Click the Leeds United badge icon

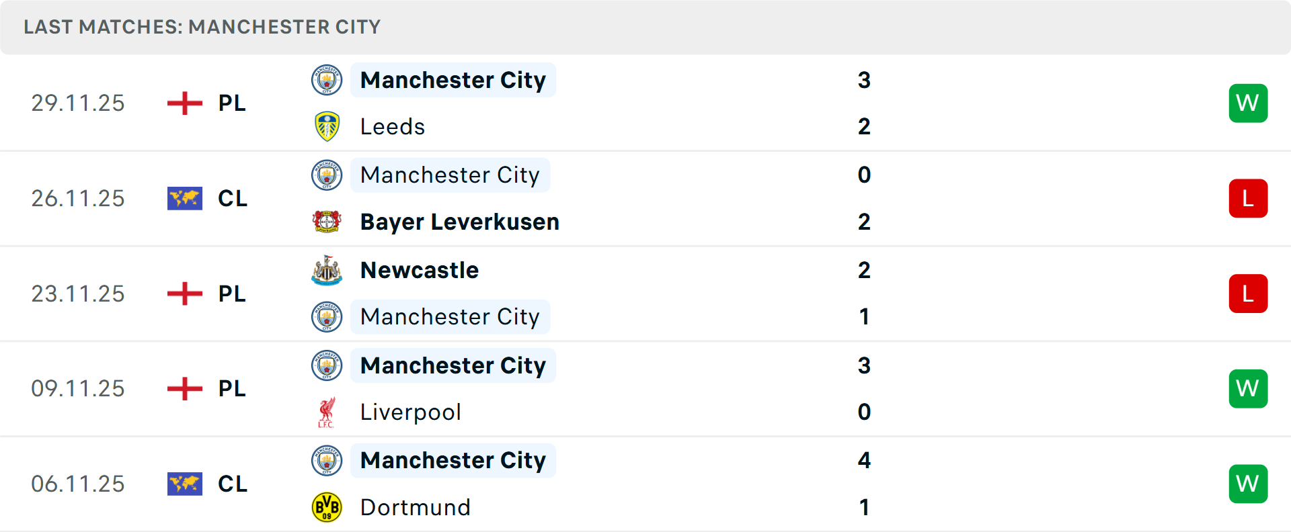point(327,126)
